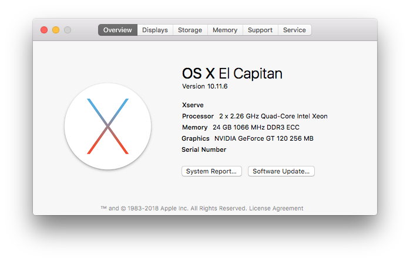Click the OS X El Capitan title
Image resolution: width=410 pixels, height=262 pixels.
point(232,73)
